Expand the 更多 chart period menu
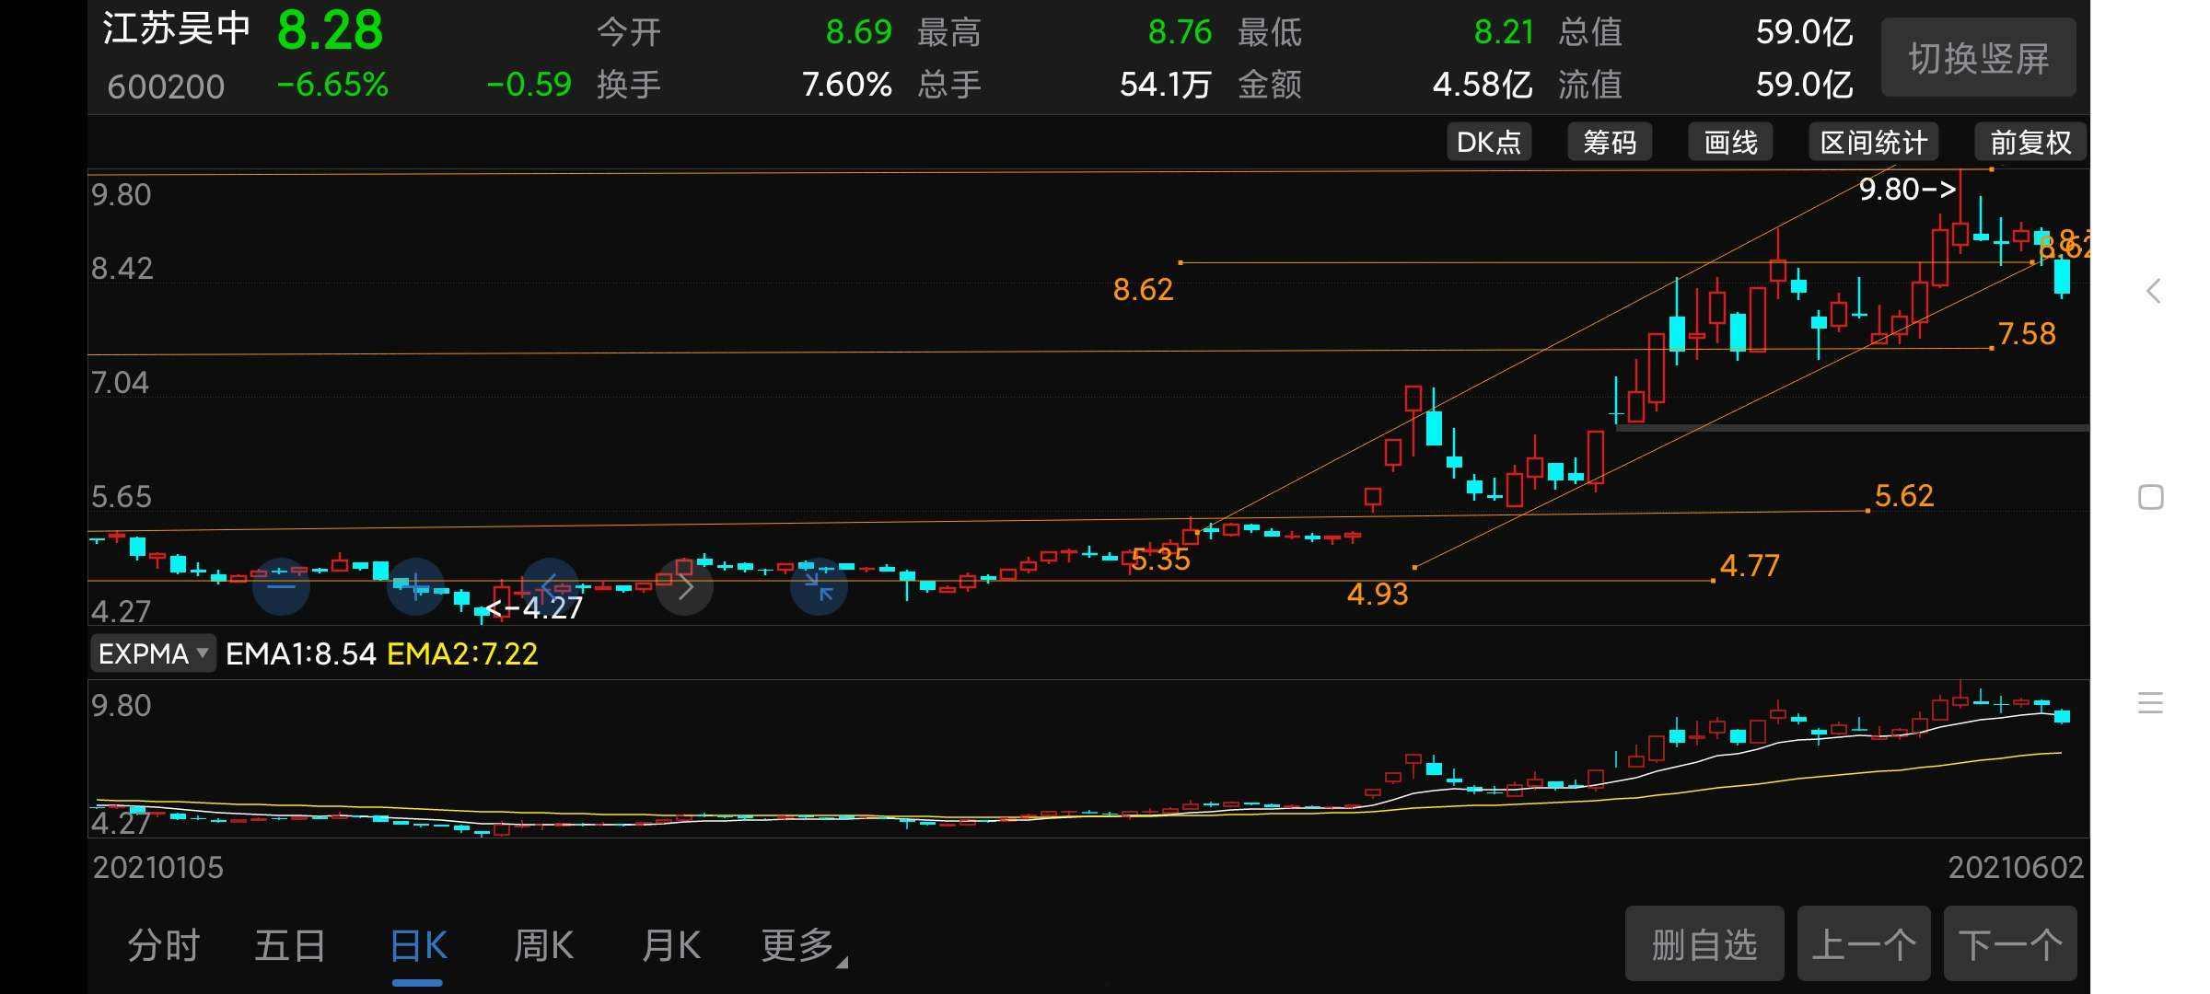Screen dimensions: 2210x994 (x=803, y=945)
